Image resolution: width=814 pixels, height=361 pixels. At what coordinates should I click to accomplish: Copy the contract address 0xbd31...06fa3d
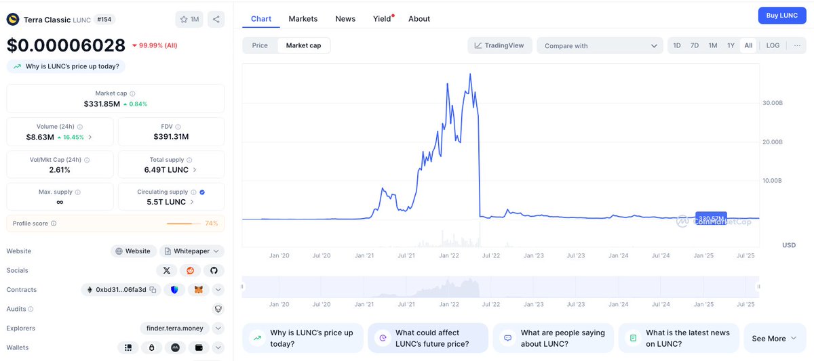pos(153,290)
